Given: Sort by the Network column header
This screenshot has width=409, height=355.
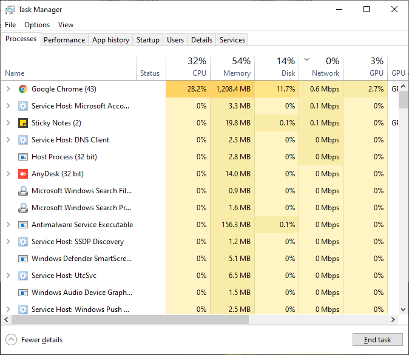Looking at the screenshot, I should click(x=321, y=67).
